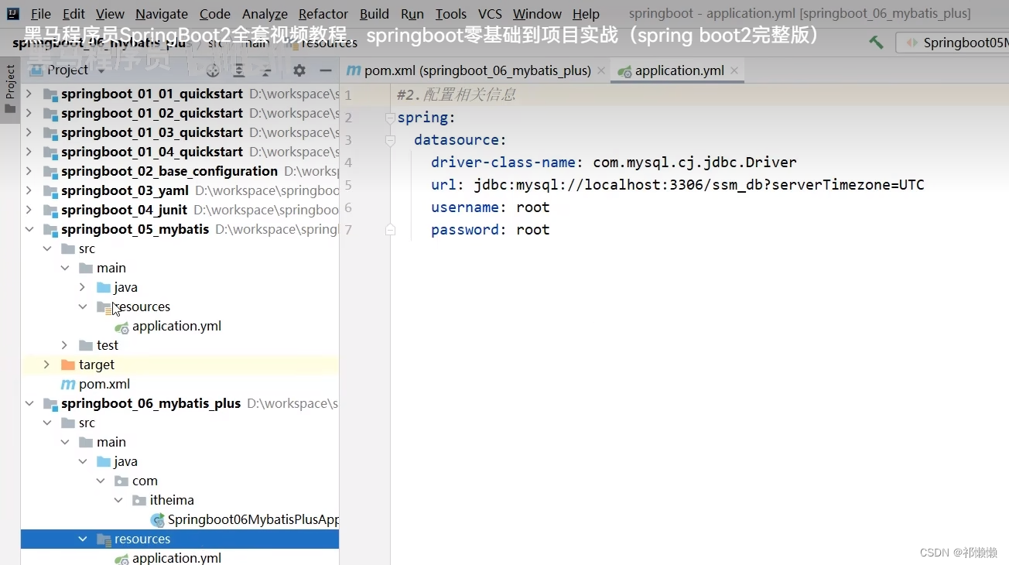The width and height of the screenshot is (1009, 565).
Task: Click the application.yml file icon under springboot_05 resources
Action: pyautogui.click(x=121, y=326)
